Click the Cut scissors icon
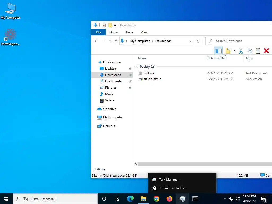 point(241,51)
